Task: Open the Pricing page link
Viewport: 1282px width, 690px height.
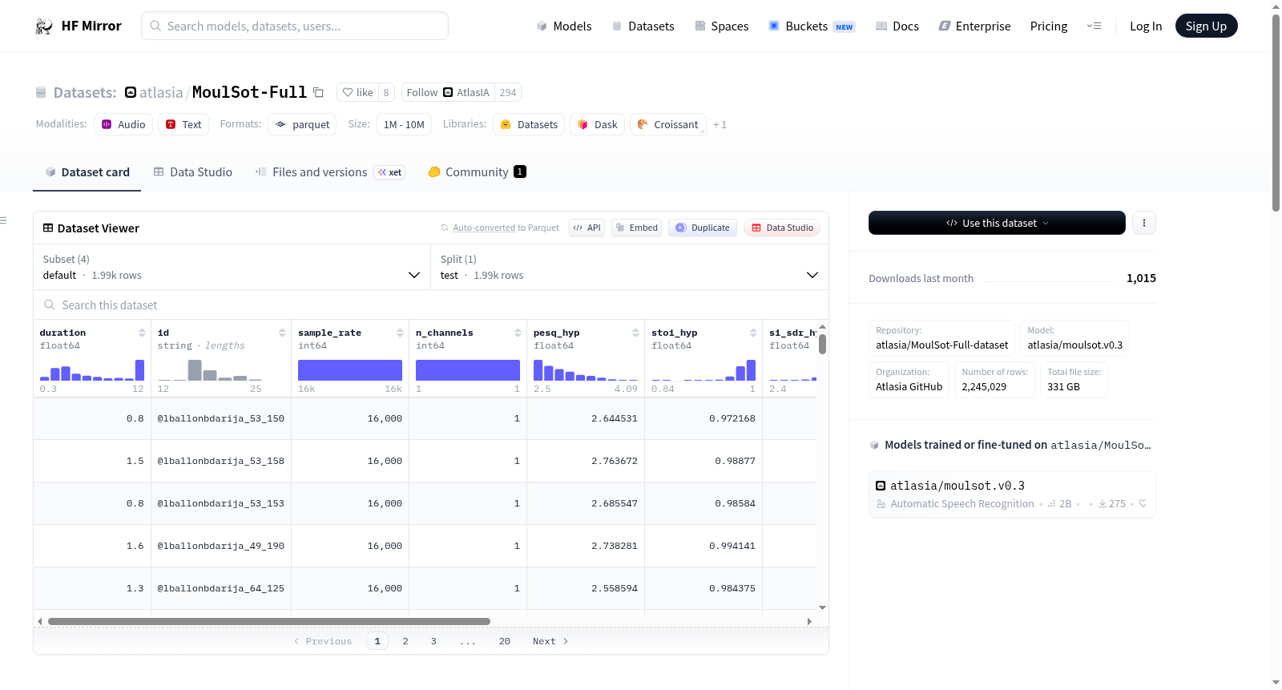Action: coord(1049,26)
